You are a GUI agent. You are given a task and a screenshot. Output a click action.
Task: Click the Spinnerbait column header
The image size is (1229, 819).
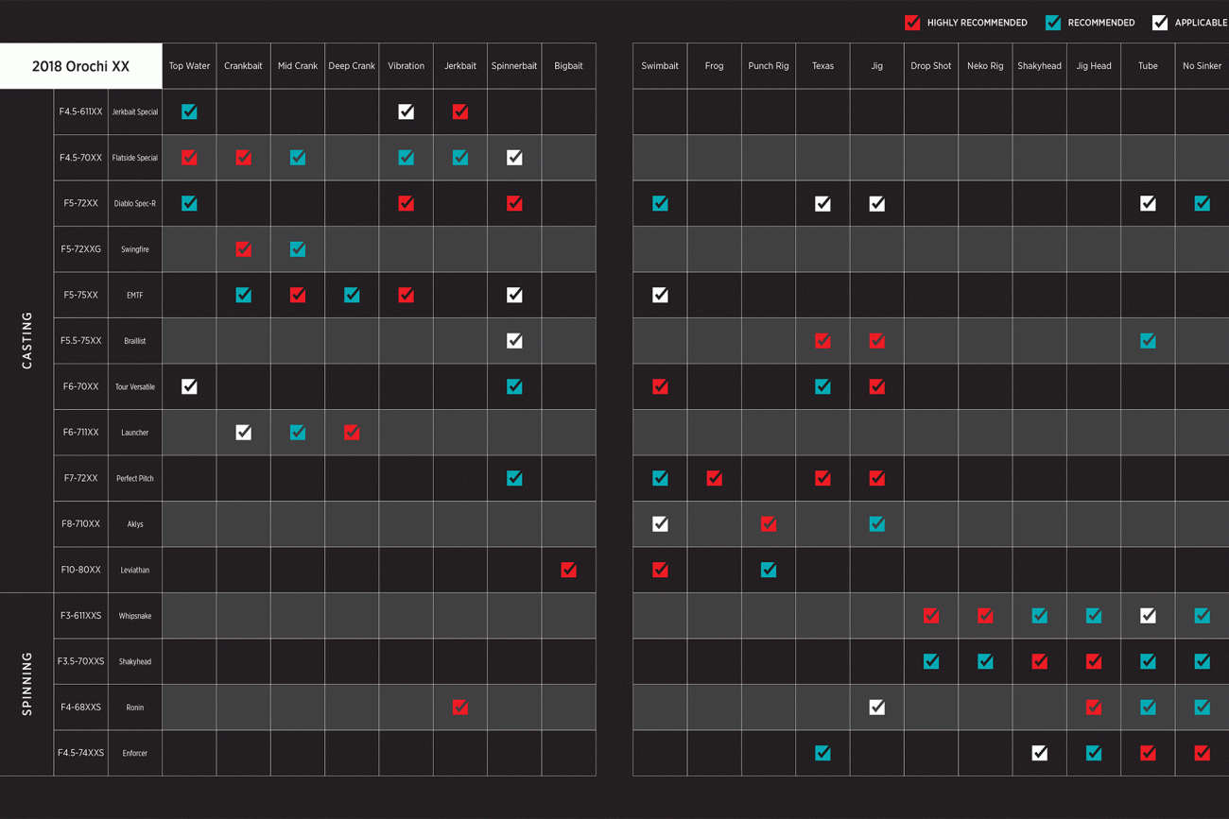[x=514, y=66]
